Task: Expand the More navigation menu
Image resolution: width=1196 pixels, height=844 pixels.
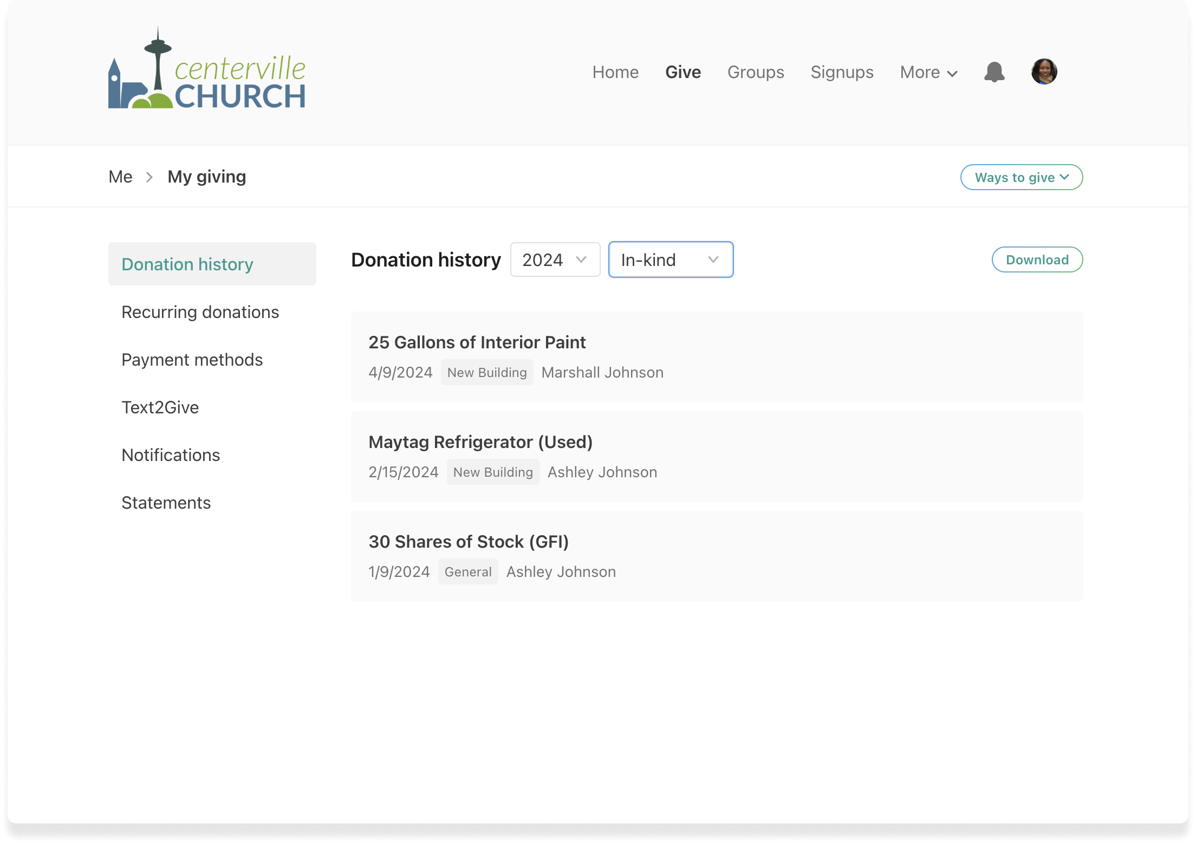Action: 928,72
